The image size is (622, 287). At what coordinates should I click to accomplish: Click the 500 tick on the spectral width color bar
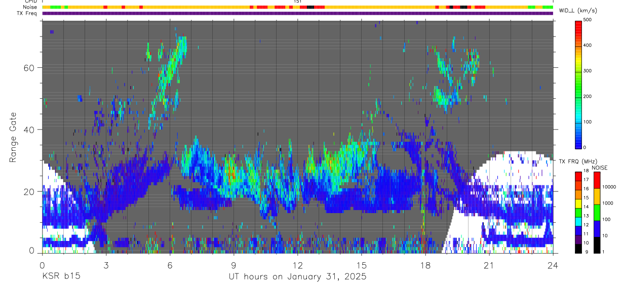588,20
